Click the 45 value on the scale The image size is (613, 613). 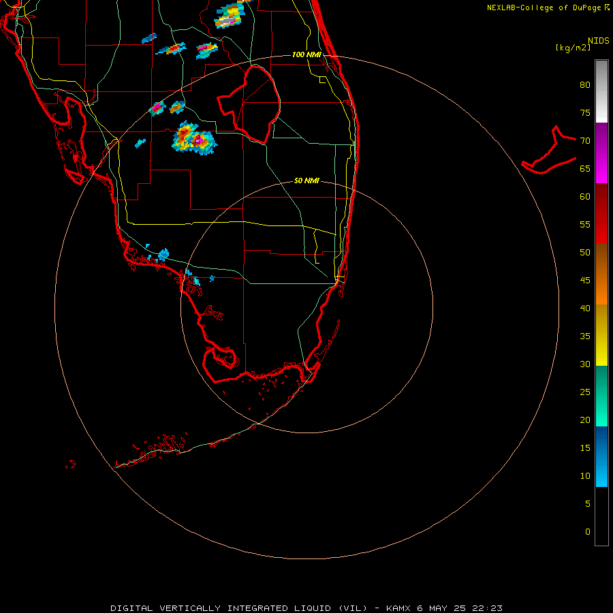pyautogui.click(x=585, y=281)
